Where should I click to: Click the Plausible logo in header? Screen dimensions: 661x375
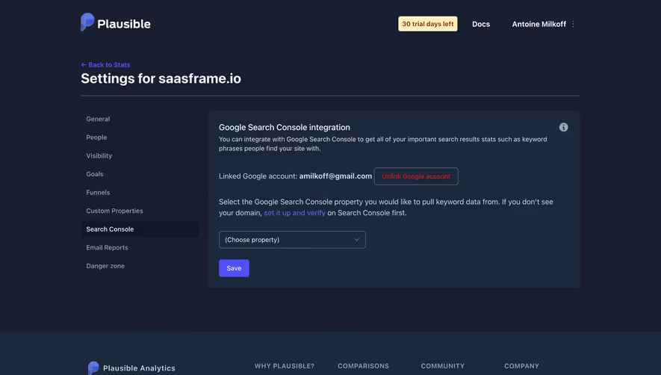[116, 22]
